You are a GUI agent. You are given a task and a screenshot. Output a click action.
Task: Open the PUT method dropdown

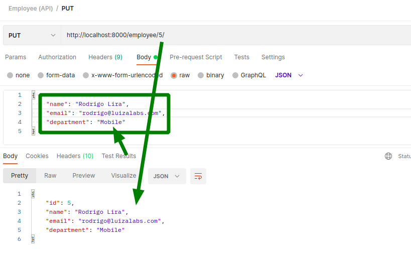[32, 35]
